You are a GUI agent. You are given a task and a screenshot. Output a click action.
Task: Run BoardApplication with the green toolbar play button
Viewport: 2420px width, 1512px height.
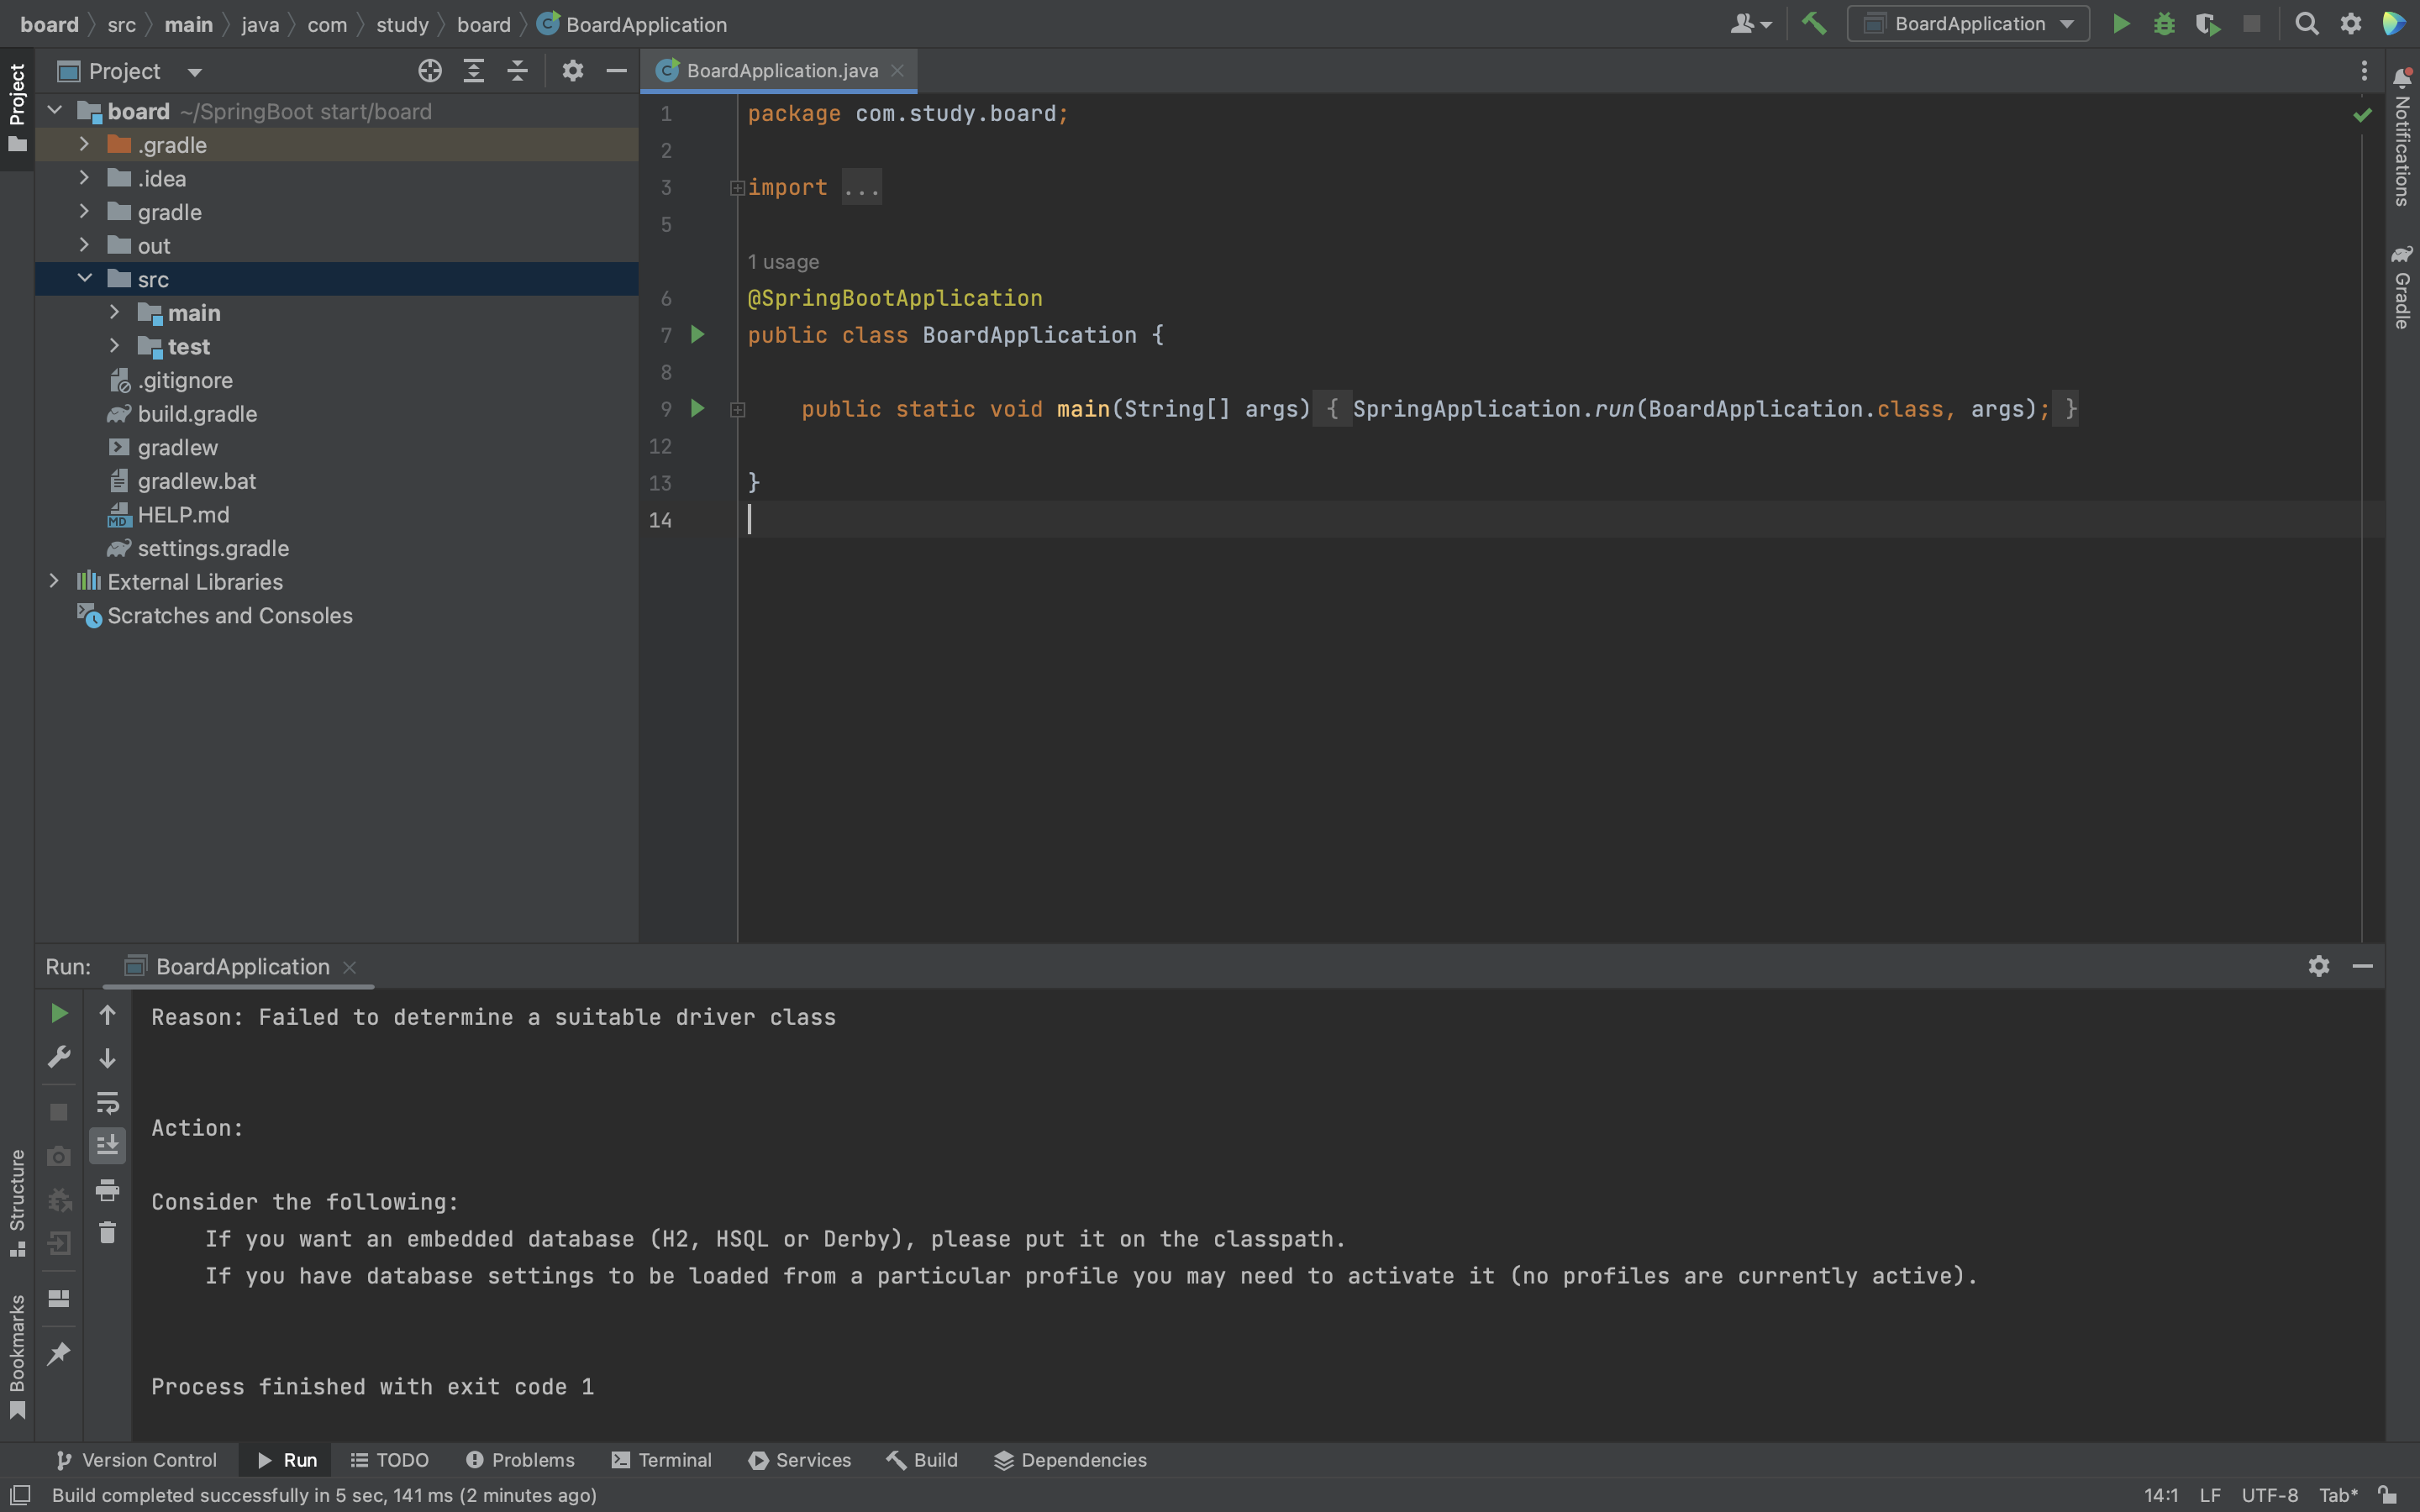point(2121,24)
